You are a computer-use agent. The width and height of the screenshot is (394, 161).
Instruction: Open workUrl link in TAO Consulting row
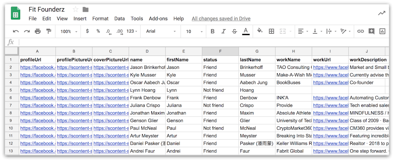pyautogui.click(x=330, y=67)
